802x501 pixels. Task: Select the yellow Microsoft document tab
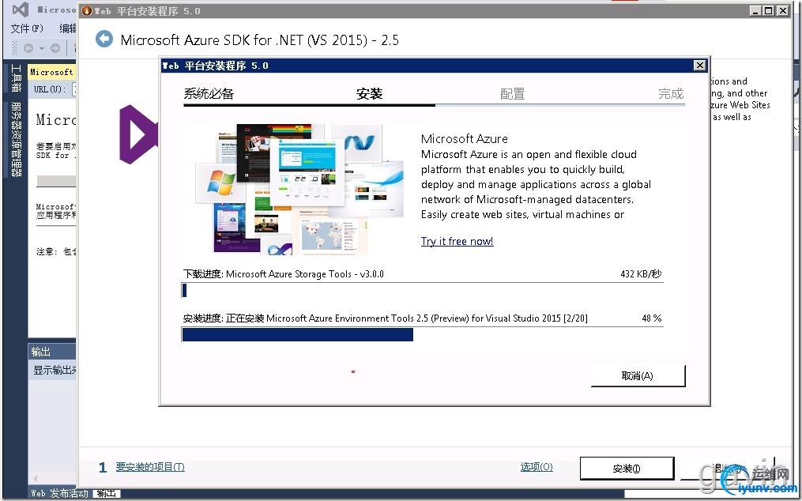51,72
